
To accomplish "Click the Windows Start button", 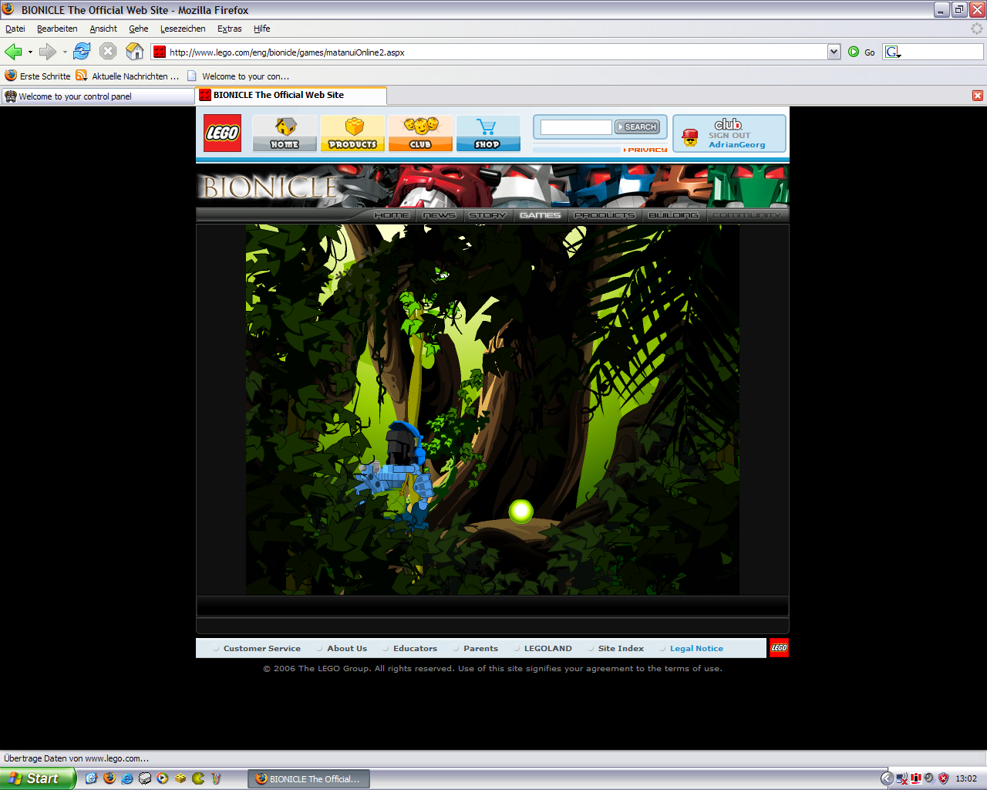I will [38, 778].
